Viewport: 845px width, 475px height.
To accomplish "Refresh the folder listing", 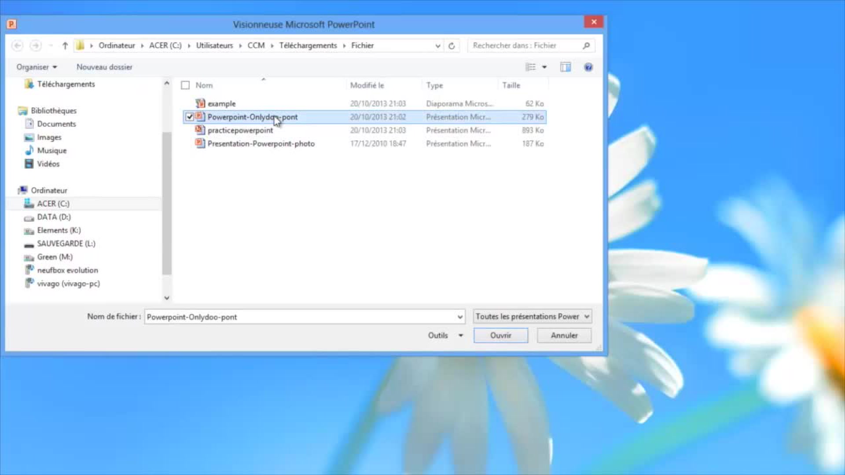I will click(x=452, y=46).
